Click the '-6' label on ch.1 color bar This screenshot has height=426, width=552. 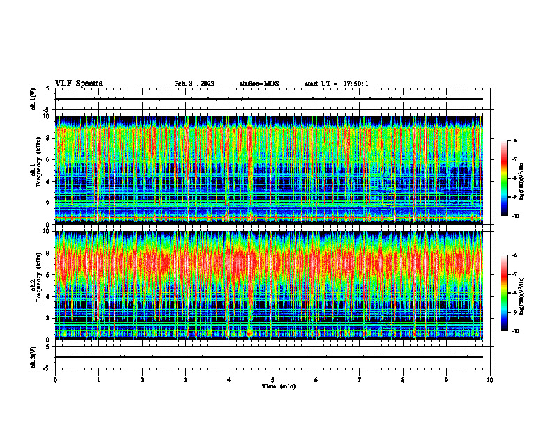click(514, 141)
